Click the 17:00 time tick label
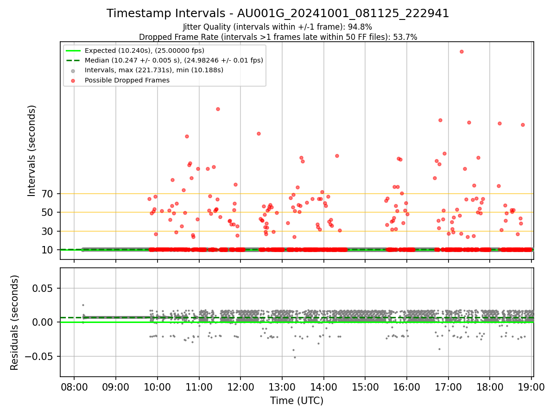Viewport: 556px width, 417px height. click(x=448, y=386)
